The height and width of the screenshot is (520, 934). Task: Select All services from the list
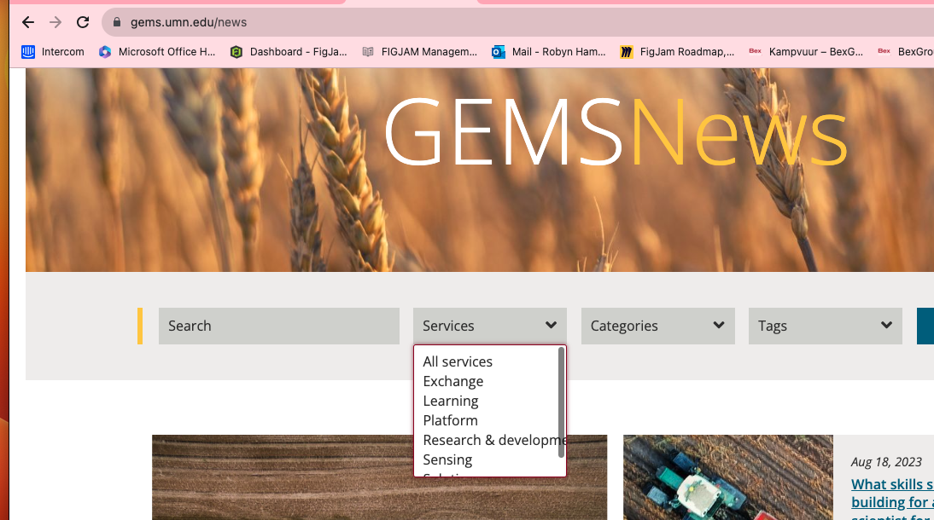[458, 361]
